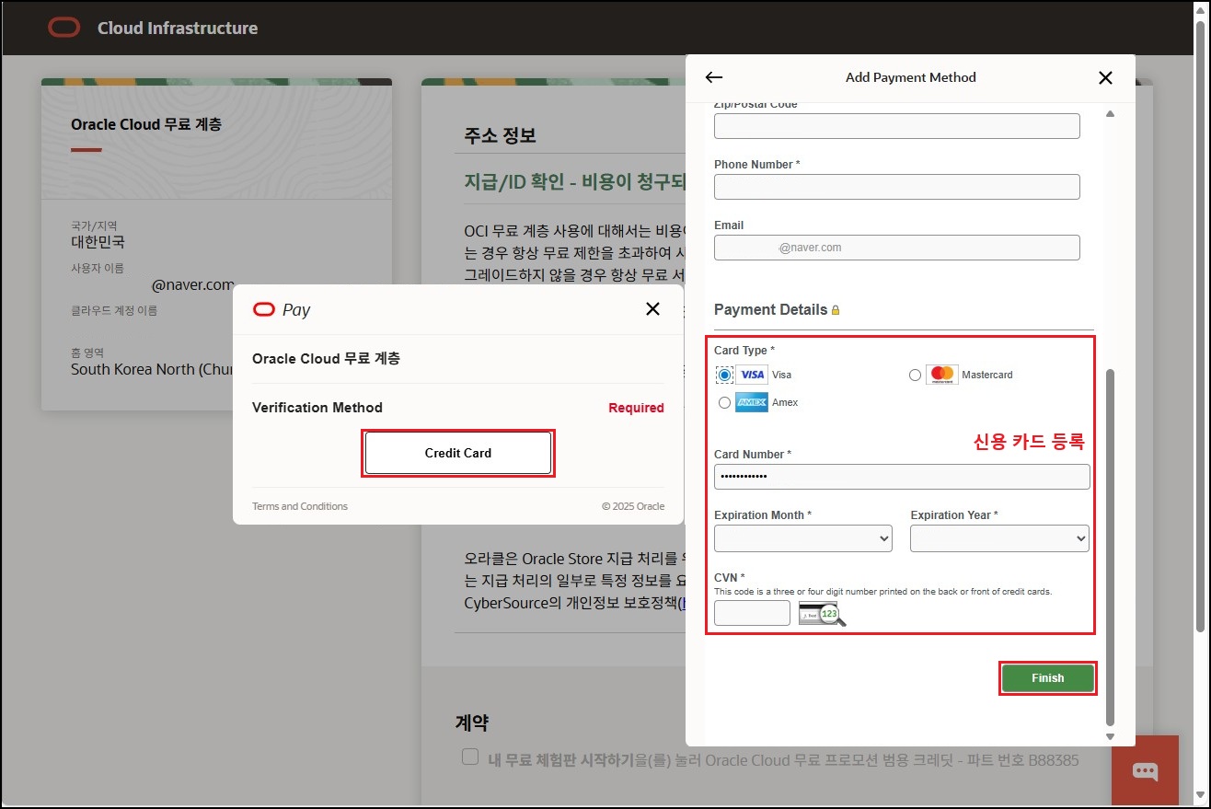Click the '주소 정보' heading

500,135
